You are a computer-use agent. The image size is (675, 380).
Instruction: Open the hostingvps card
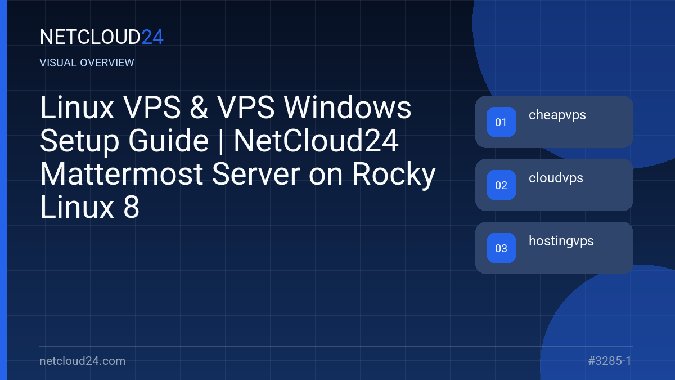coord(554,248)
